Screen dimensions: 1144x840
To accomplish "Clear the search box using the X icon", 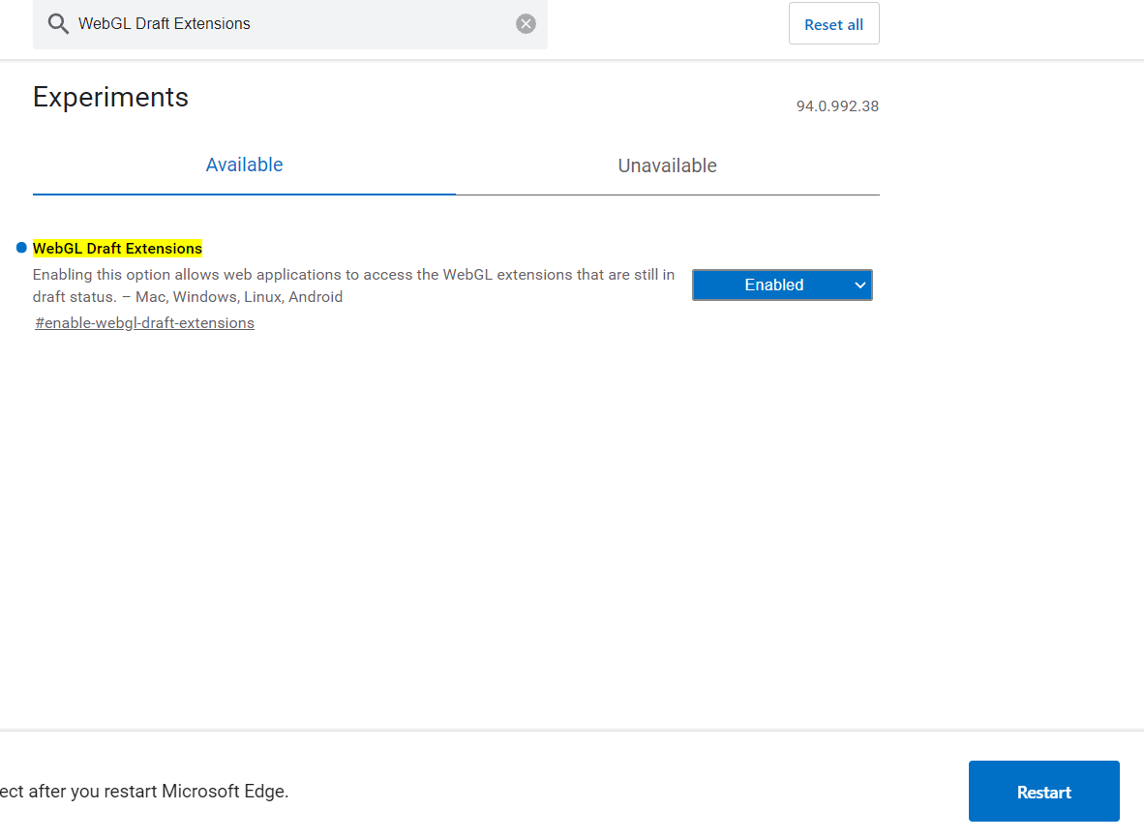I will click(526, 23).
